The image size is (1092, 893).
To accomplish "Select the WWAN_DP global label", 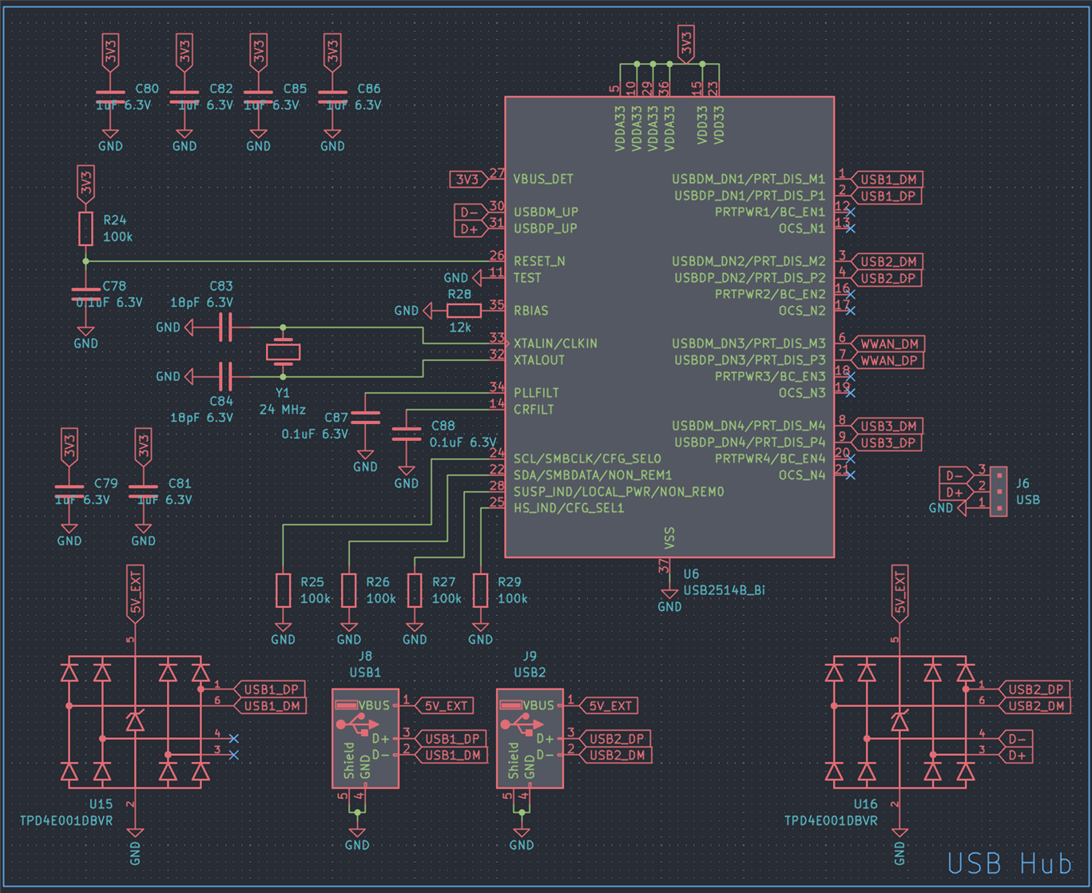I will point(887,360).
